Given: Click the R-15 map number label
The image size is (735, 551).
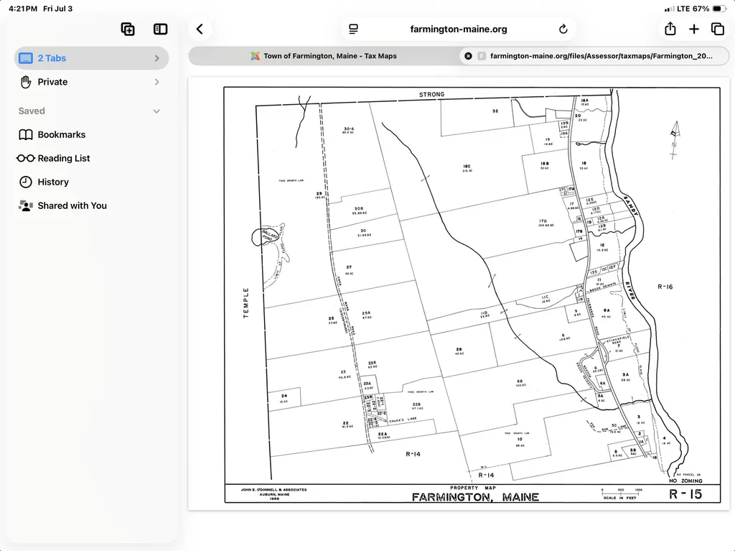Looking at the screenshot, I should pyautogui.click(x=685, y=494).
